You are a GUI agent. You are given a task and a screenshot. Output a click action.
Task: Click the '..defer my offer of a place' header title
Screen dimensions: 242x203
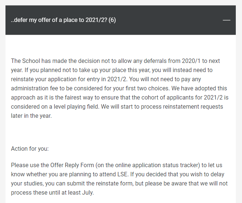click(64, 20)
